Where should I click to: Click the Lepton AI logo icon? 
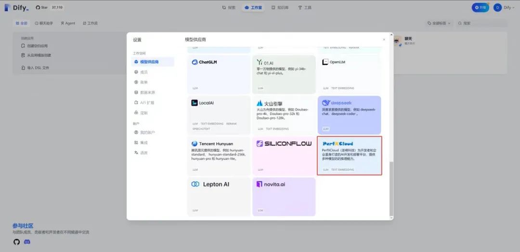[x=195, y=184]
